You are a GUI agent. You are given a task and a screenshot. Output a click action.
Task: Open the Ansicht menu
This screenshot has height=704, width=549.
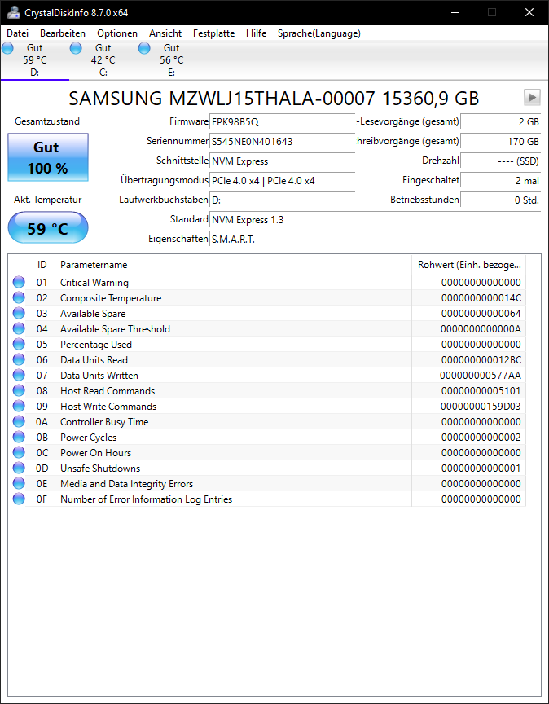165,33
